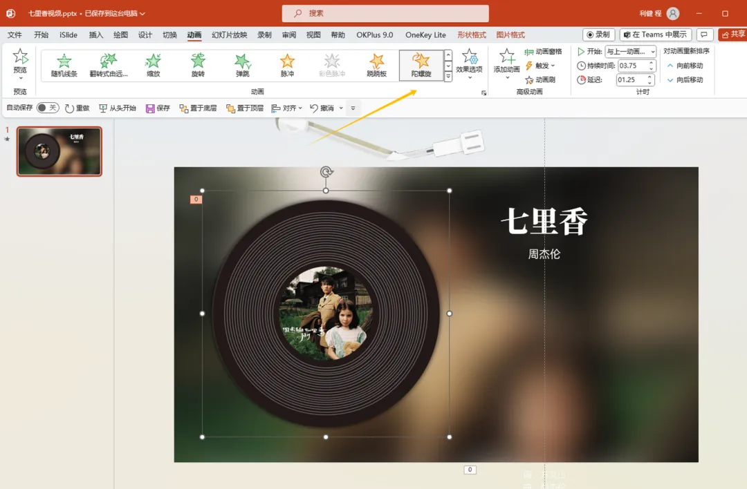Click 撤消 undo in quick access bar
Screen dimensions: 747x489
(x=322, y=108)
